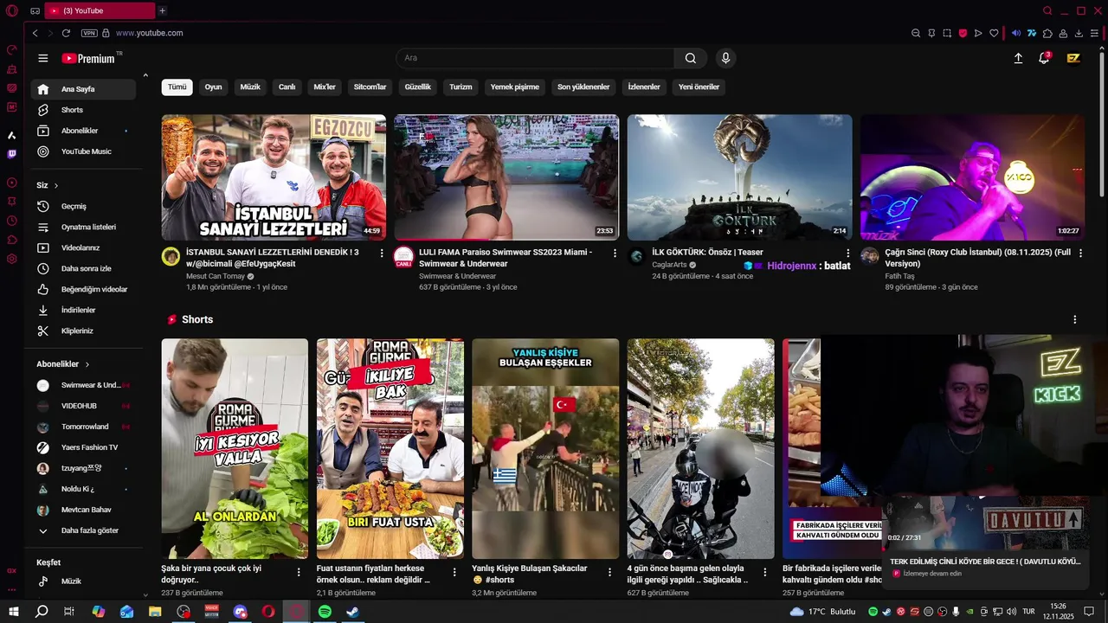Open Spotify from the Windows taskbar
This screenshot has width=1108, height=623.
point(325,612)
